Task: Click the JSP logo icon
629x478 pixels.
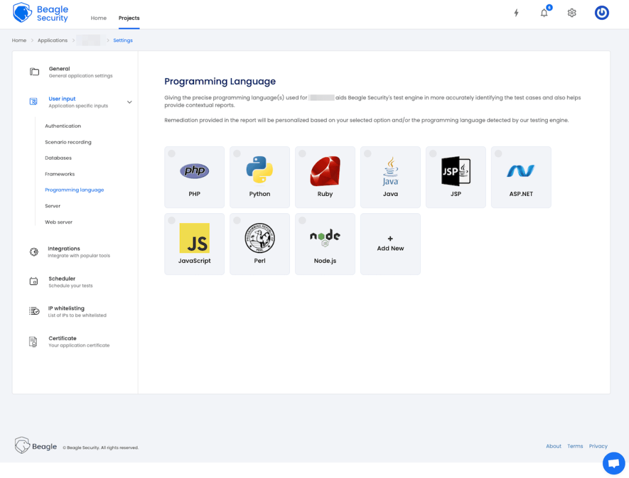Action: [x=456, y=171]
